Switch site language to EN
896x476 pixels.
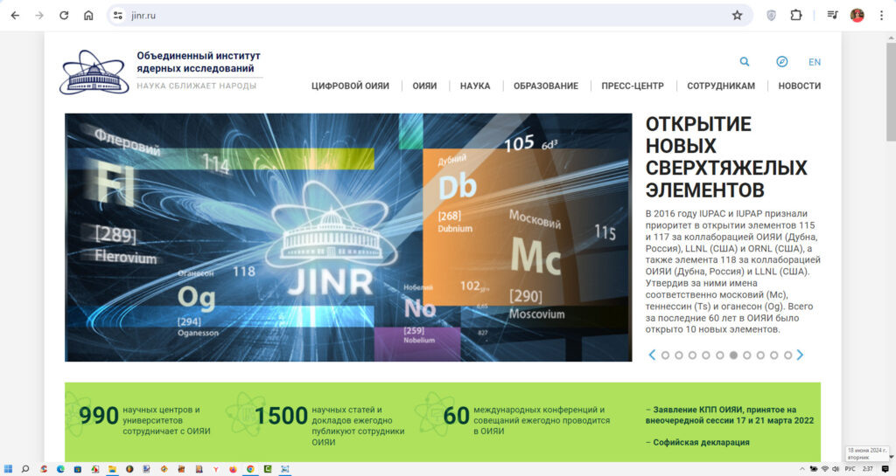(x=815, y=62)
